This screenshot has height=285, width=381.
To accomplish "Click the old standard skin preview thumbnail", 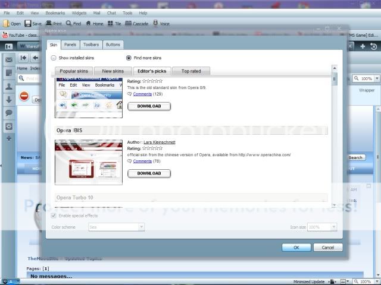I will [x=89, y=98].
